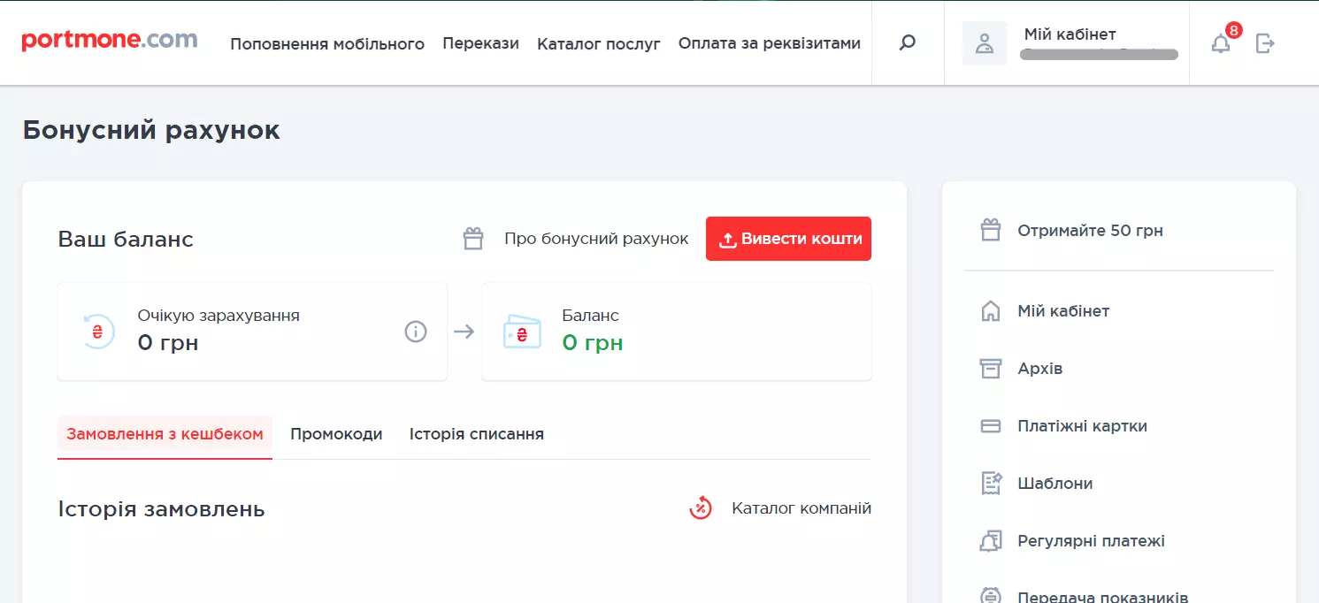Click the portmone.com logo
Image resolution: width=1319 pixels, height=603 pixels.
point(109,40)
